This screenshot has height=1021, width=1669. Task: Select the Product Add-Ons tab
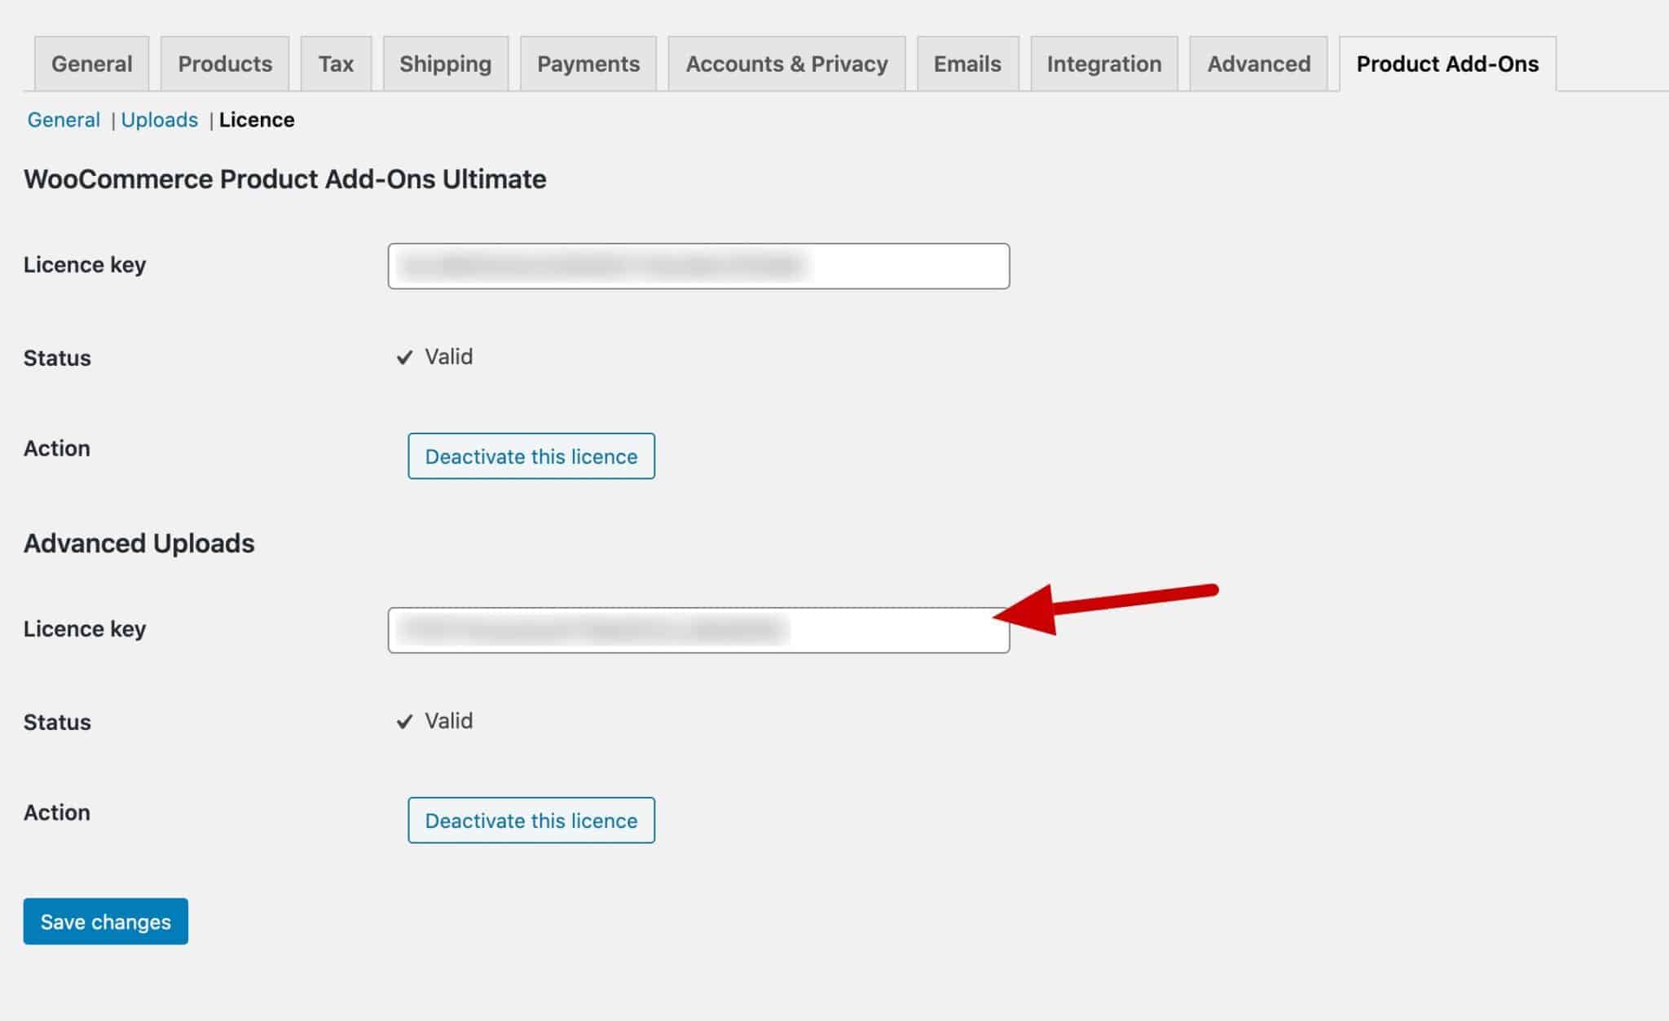1448,63
